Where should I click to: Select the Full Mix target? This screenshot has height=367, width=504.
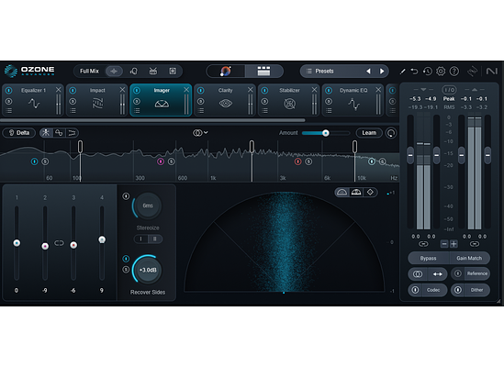tap(89, 71)
